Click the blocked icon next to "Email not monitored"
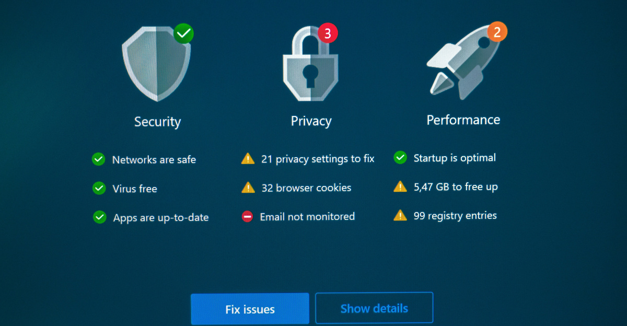Screen dimensions: 627x326 (247, 216)
